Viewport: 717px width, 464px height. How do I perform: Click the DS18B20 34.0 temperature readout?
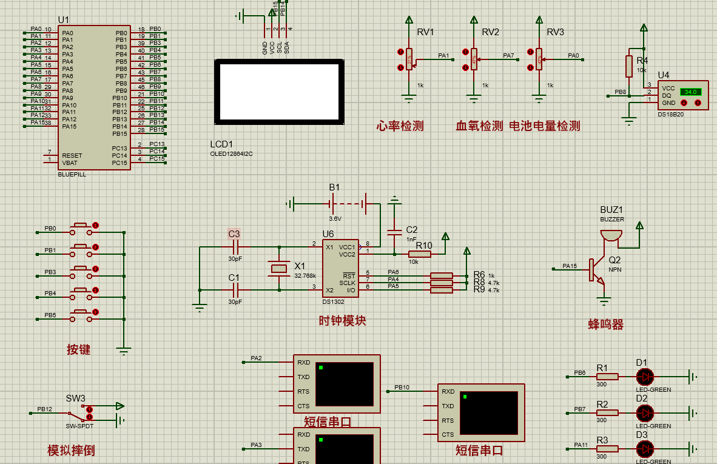(690, 92)
